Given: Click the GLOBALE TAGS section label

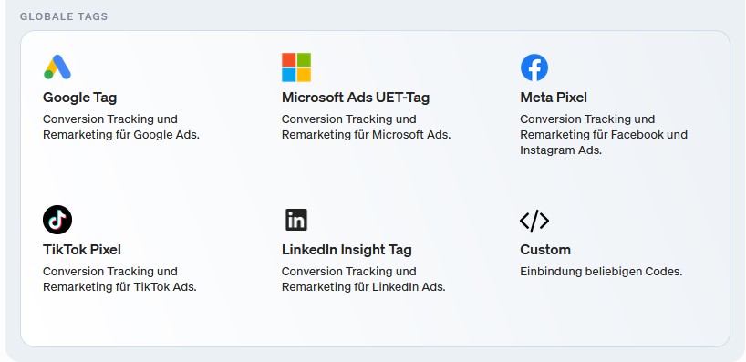Looking at the screenshot, I should [x=64, y=16].
